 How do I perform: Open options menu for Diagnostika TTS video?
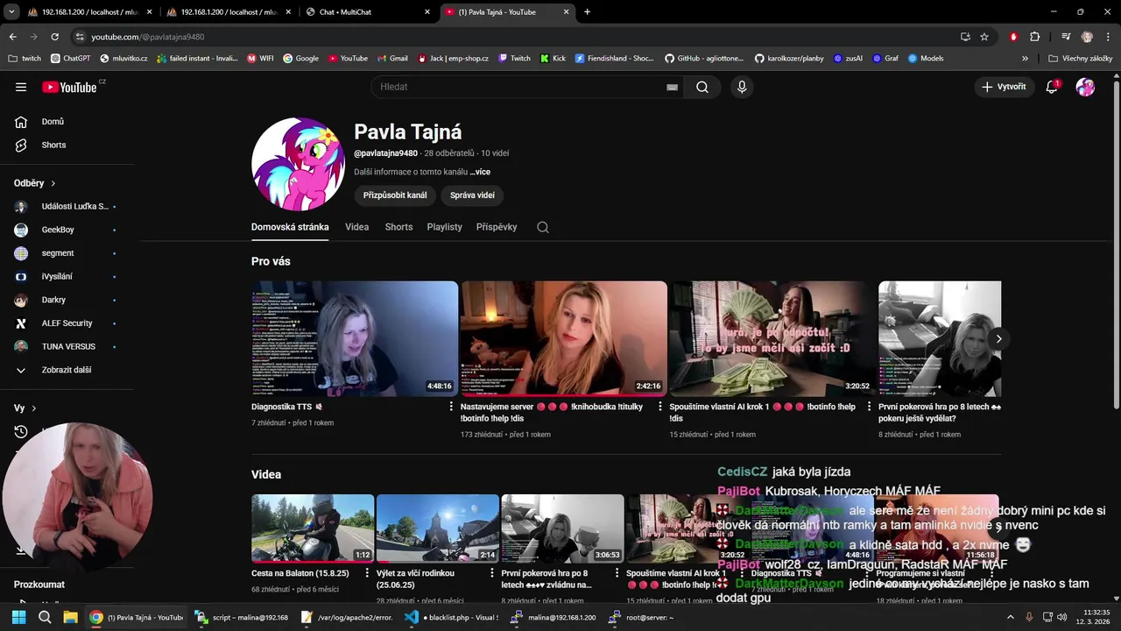point(451,407)
